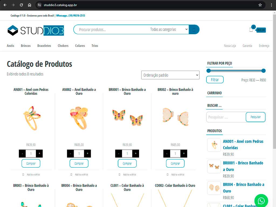Increase quantity for BR0001 earring
Screen dimensions: 276x207
tap(136, 153)
